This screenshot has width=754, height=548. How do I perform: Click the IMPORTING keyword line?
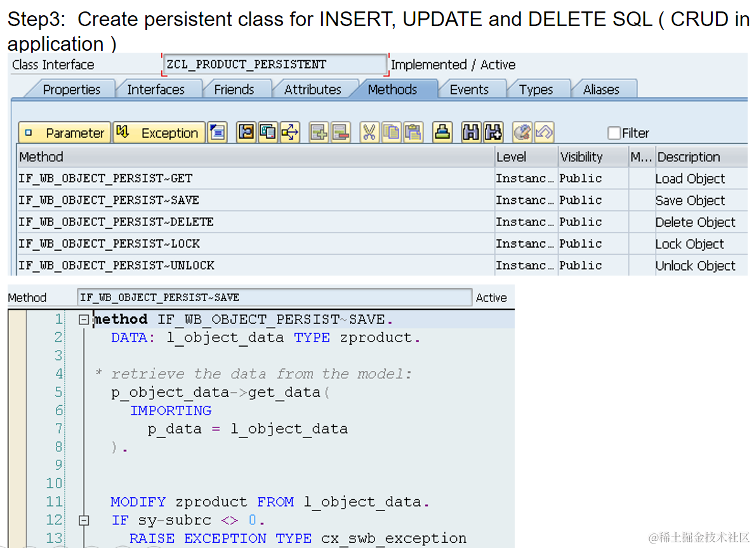[171, 410]
